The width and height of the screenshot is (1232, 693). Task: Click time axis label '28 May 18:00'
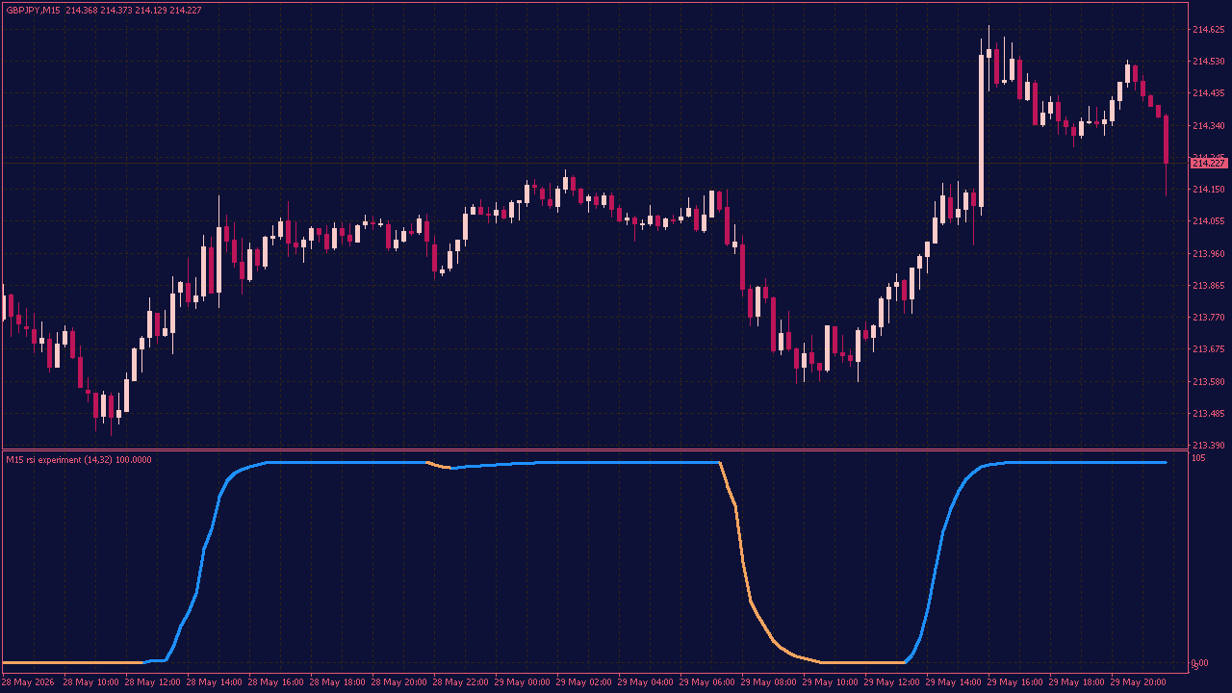pyautogui.click(x=338, y=682)
